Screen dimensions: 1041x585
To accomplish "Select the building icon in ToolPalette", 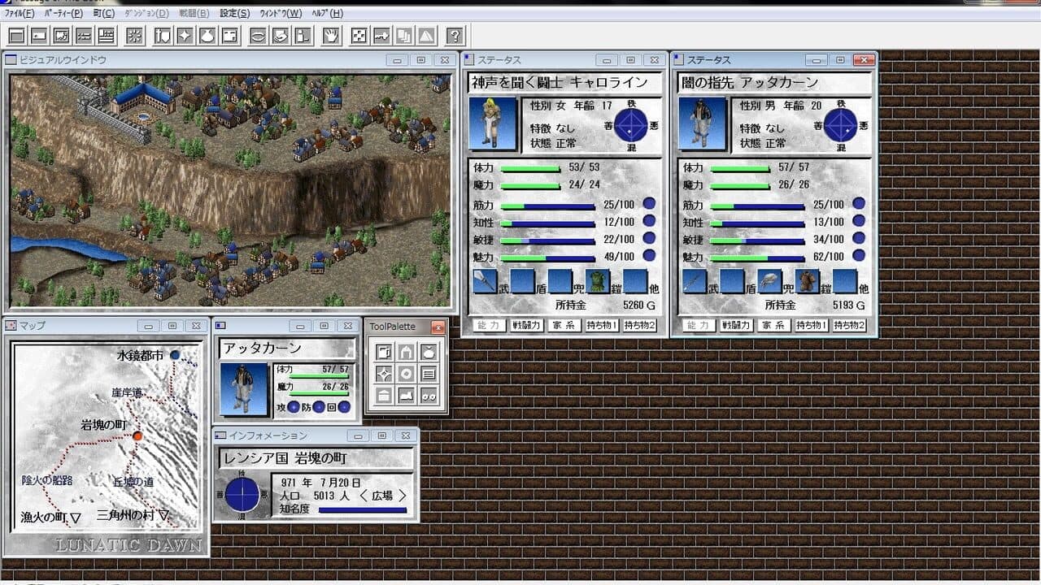I will (x=384, y=396).
